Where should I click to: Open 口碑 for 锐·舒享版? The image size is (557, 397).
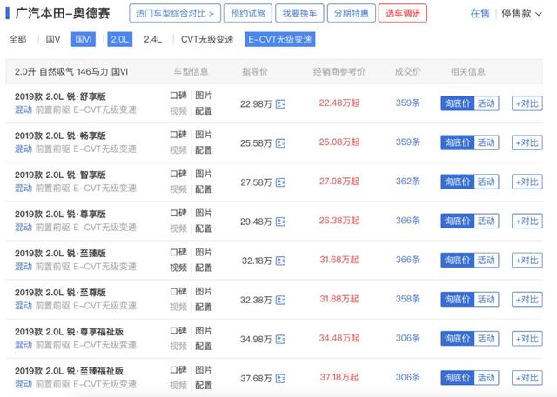178,96
